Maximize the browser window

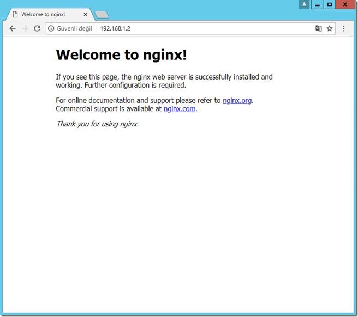tap(330, 4)
